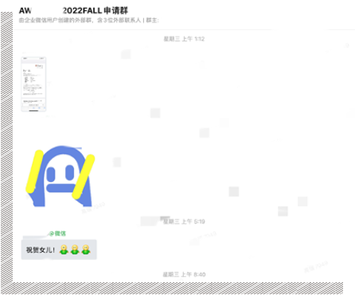Click the 星期三 上午 8:40 timestamp
Image resolution: width=355 pixels, height=295 pixels.
[x=184, y=274]
